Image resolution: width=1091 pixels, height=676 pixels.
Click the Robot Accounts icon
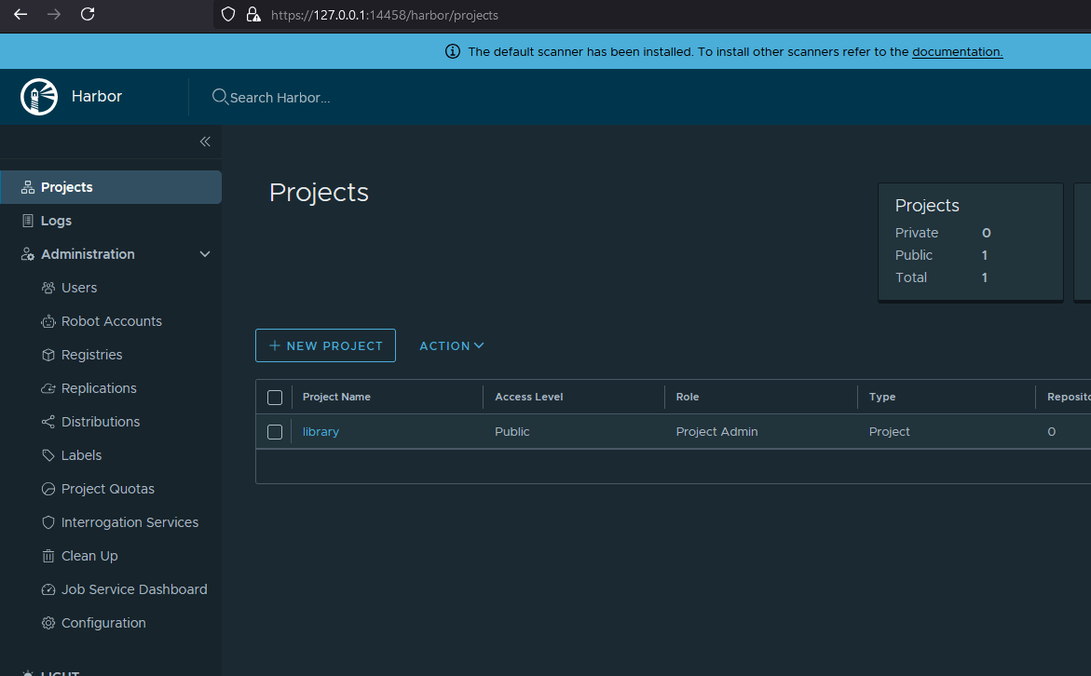click(x=48, y=321)
